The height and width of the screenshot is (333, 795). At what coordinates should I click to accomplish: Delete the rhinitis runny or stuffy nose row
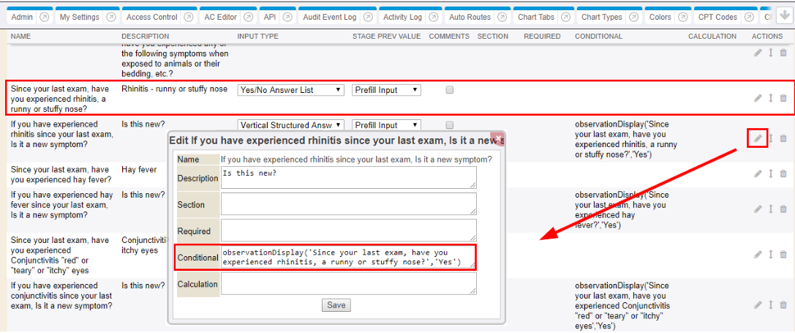[x=783, y=98]
